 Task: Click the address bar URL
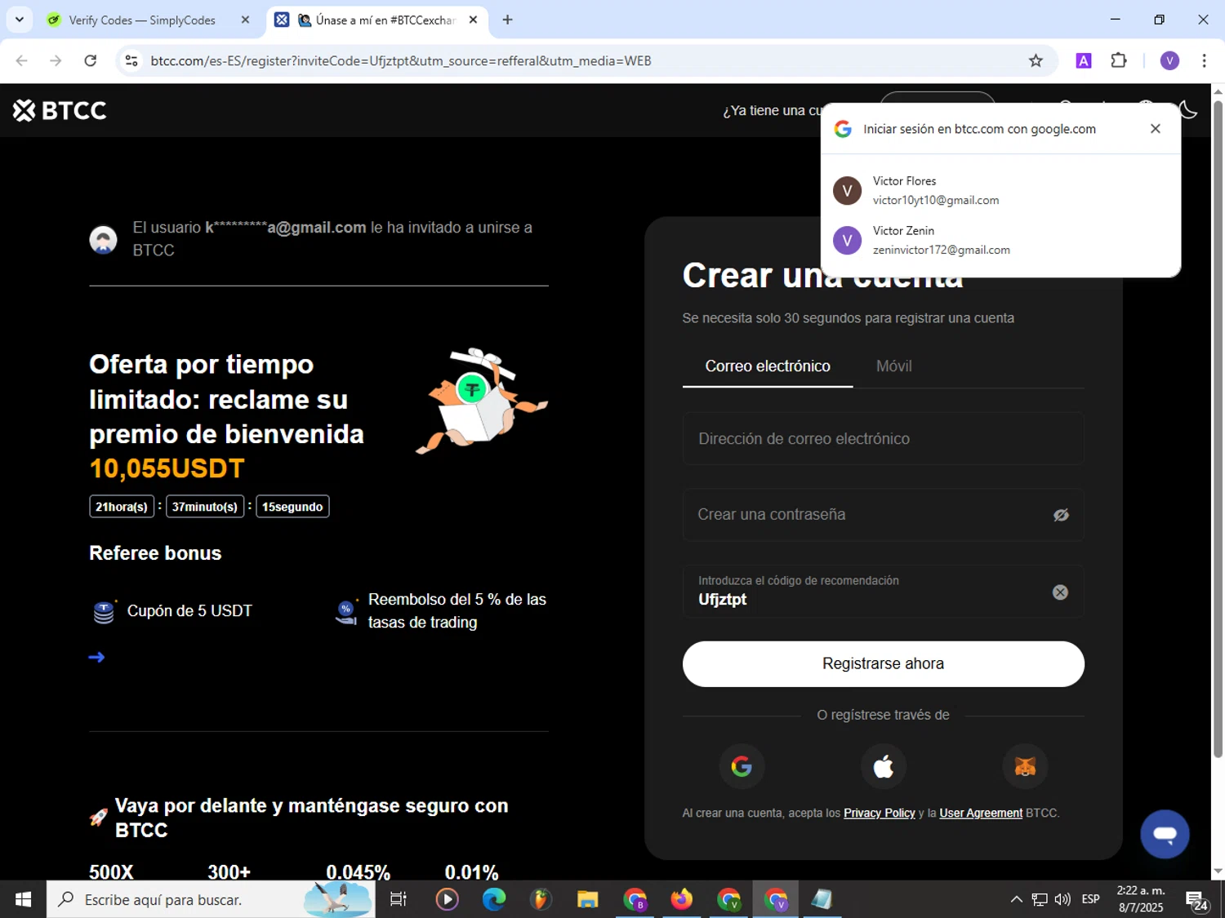click(401, 60)
